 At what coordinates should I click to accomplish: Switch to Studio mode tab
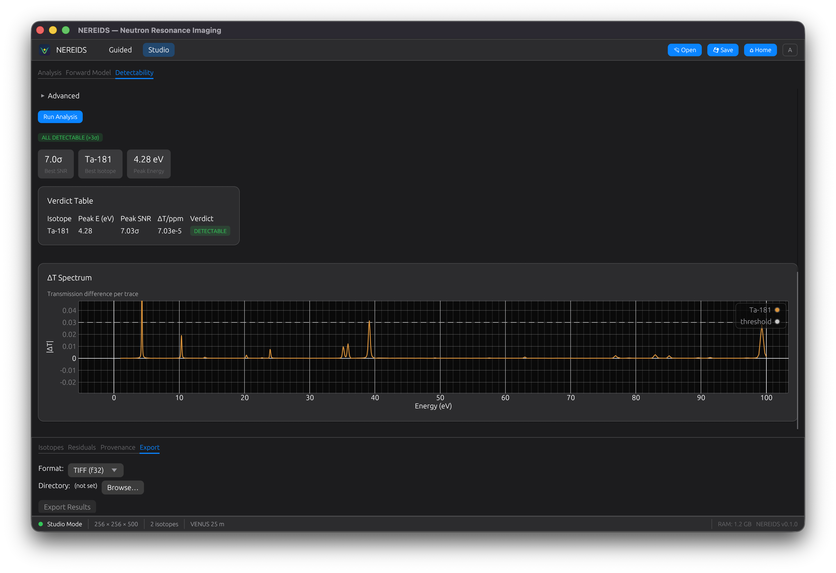pyautogui.click(x=158, y=50)
